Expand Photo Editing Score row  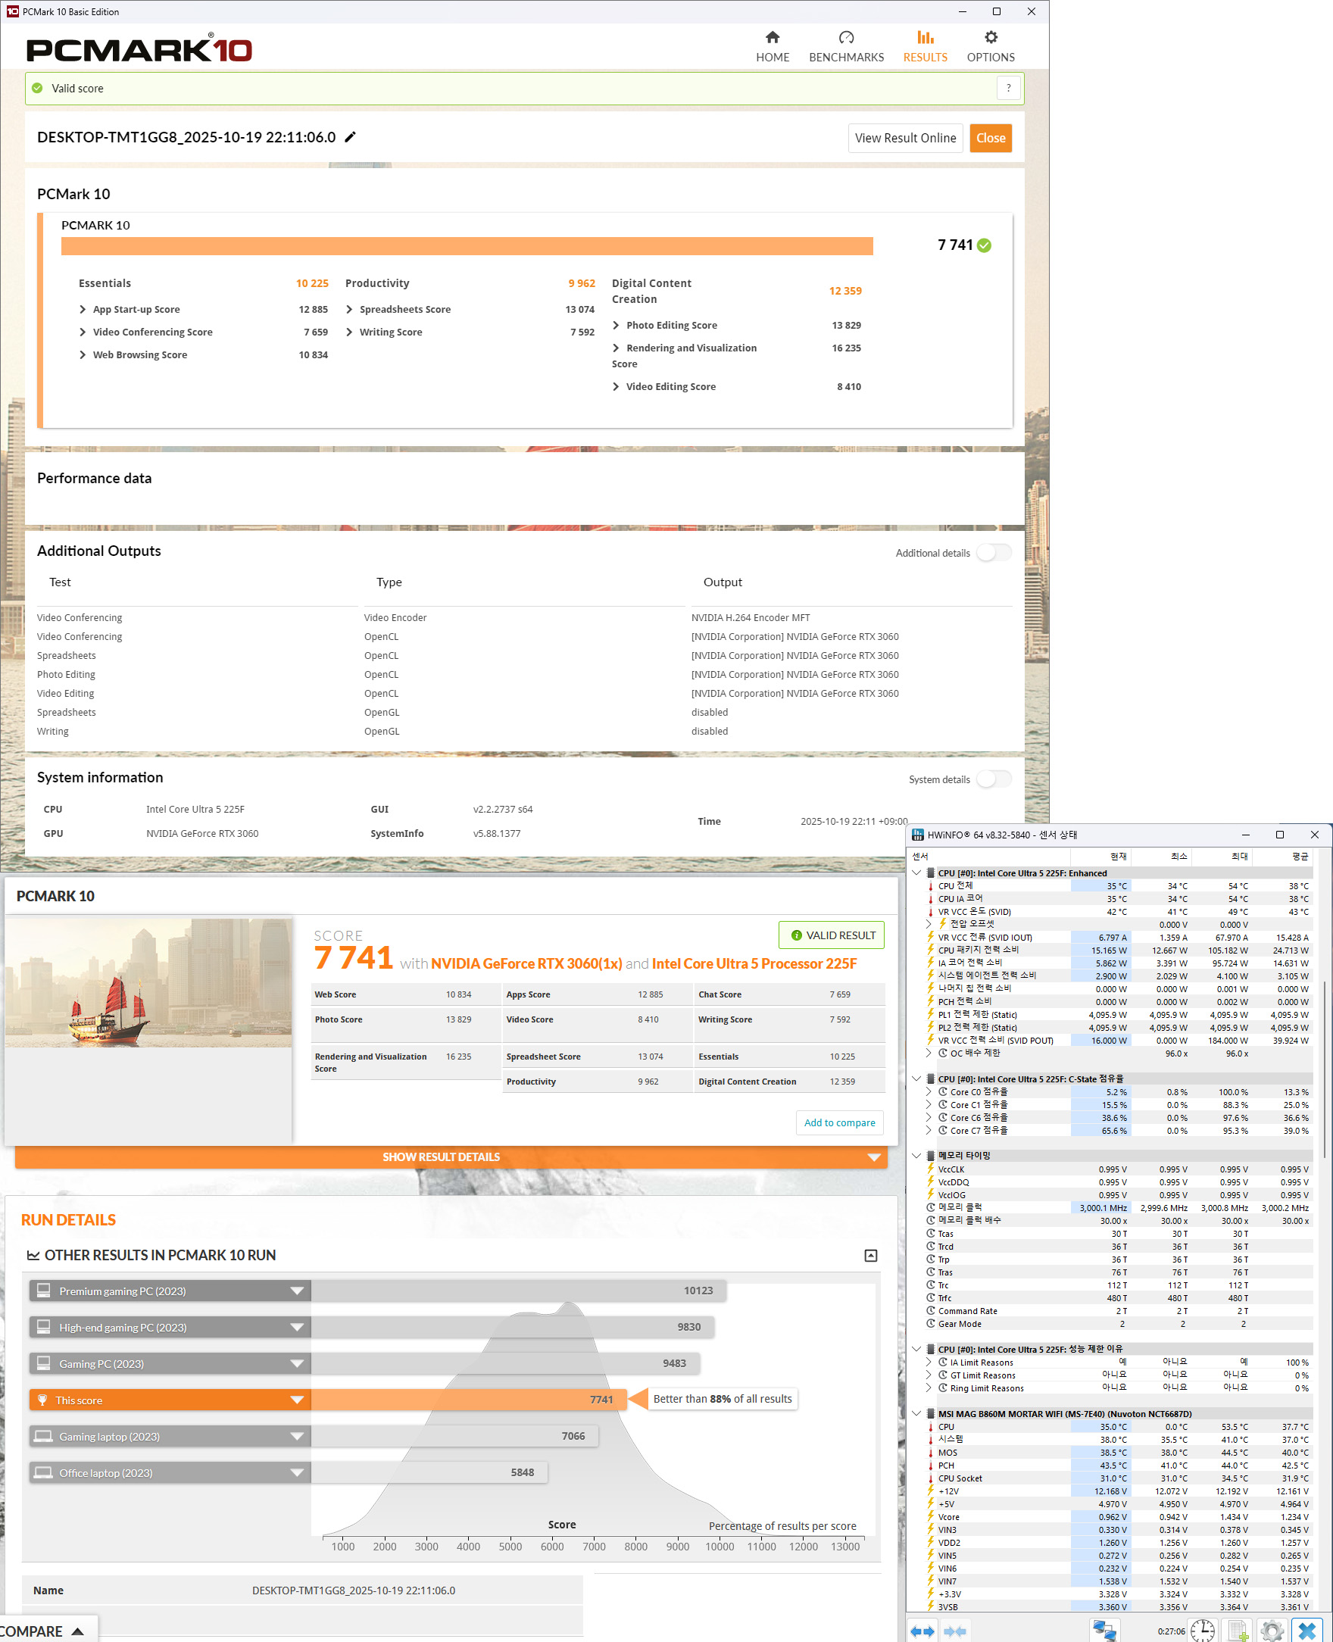[616, 326]
